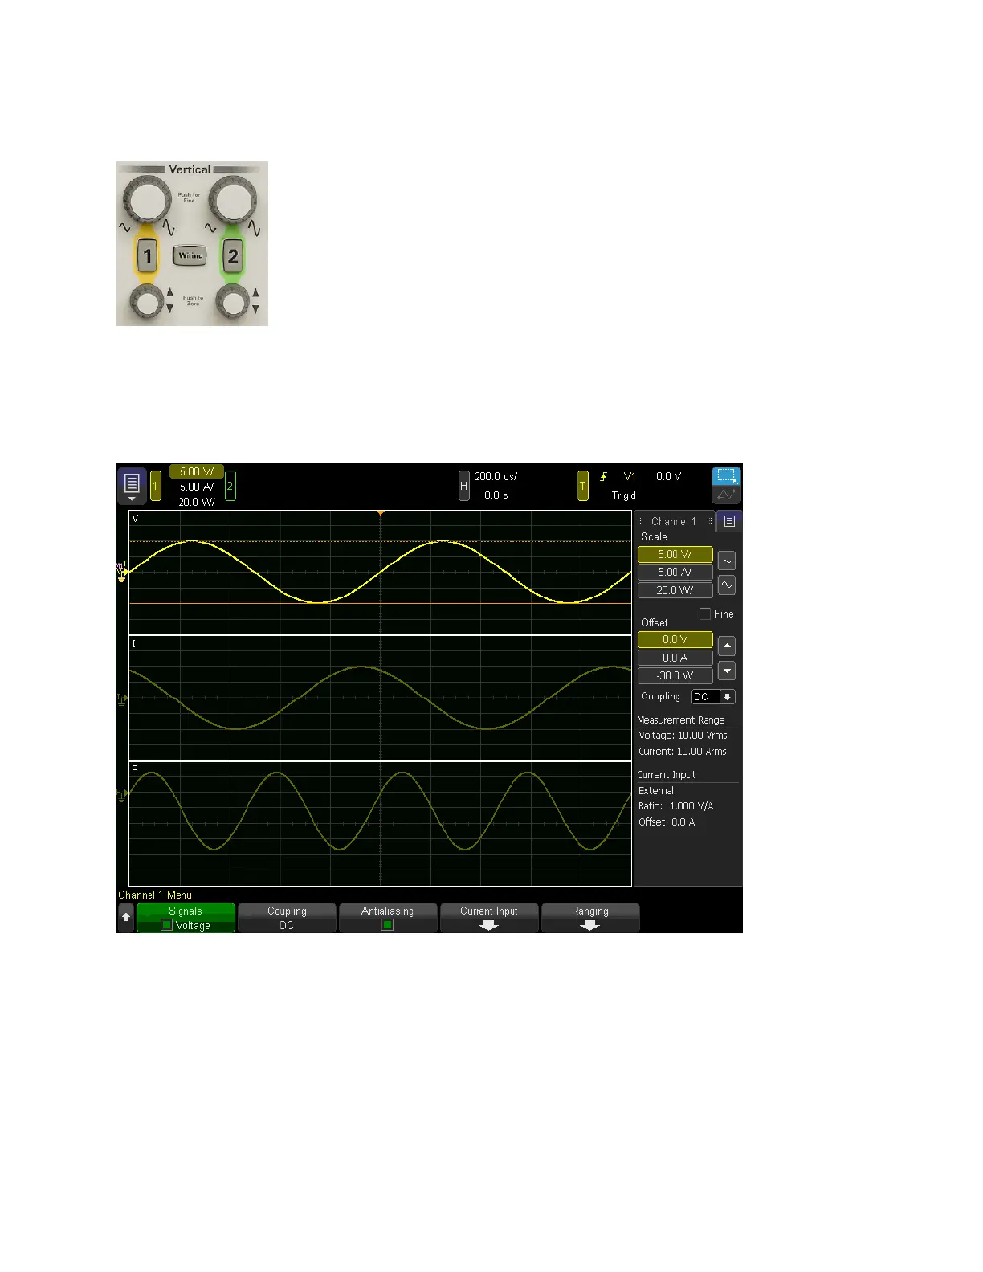Image resolution: width=983 pixels, height=1272 pixels.
Task: Click the I label in current waveform grid
Action: [x=134, y=644]
